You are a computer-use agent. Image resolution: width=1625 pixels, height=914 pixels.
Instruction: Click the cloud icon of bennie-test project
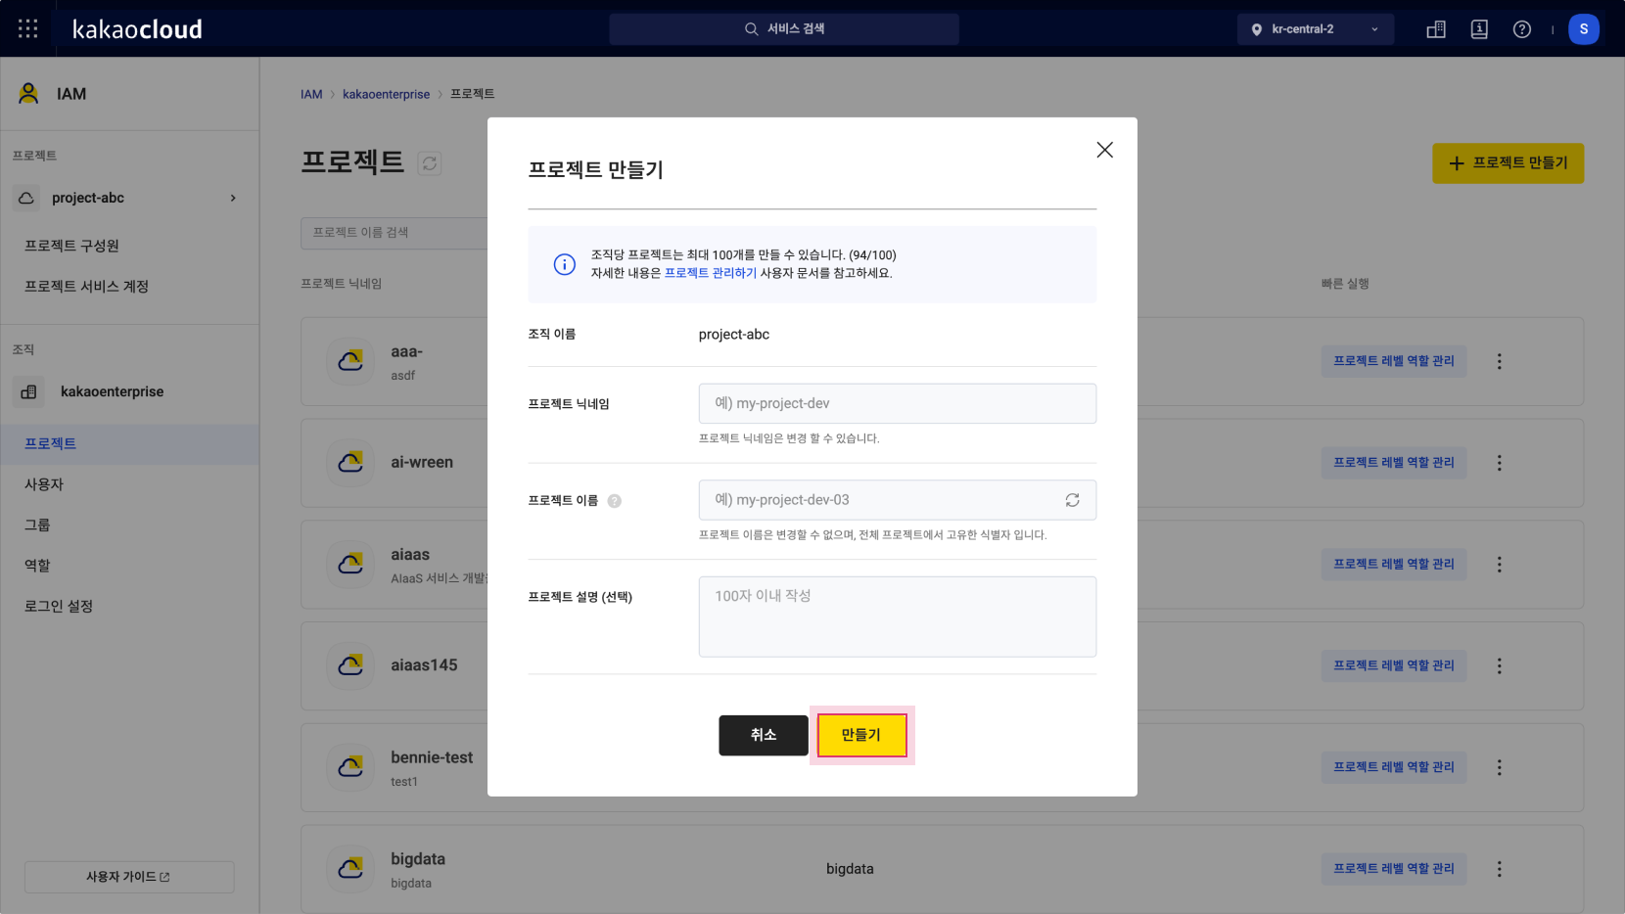[x=350, y=767]
